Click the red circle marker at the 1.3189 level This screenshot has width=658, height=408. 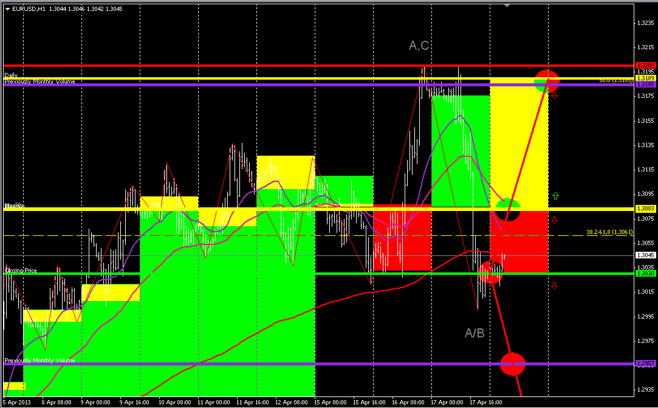(547, 81)
